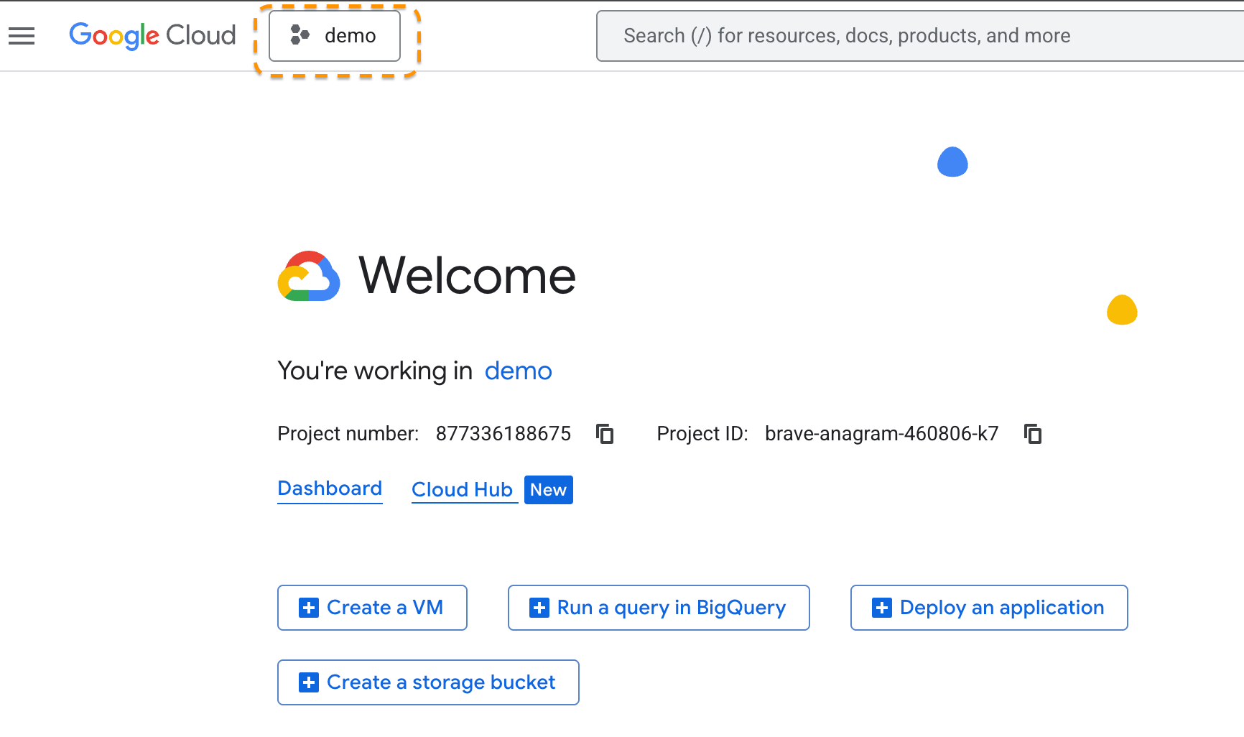Click the brave-anagram-460806-k7 project ID text
This screenshot has height=737, width=1244.
(x=881, y=434)
